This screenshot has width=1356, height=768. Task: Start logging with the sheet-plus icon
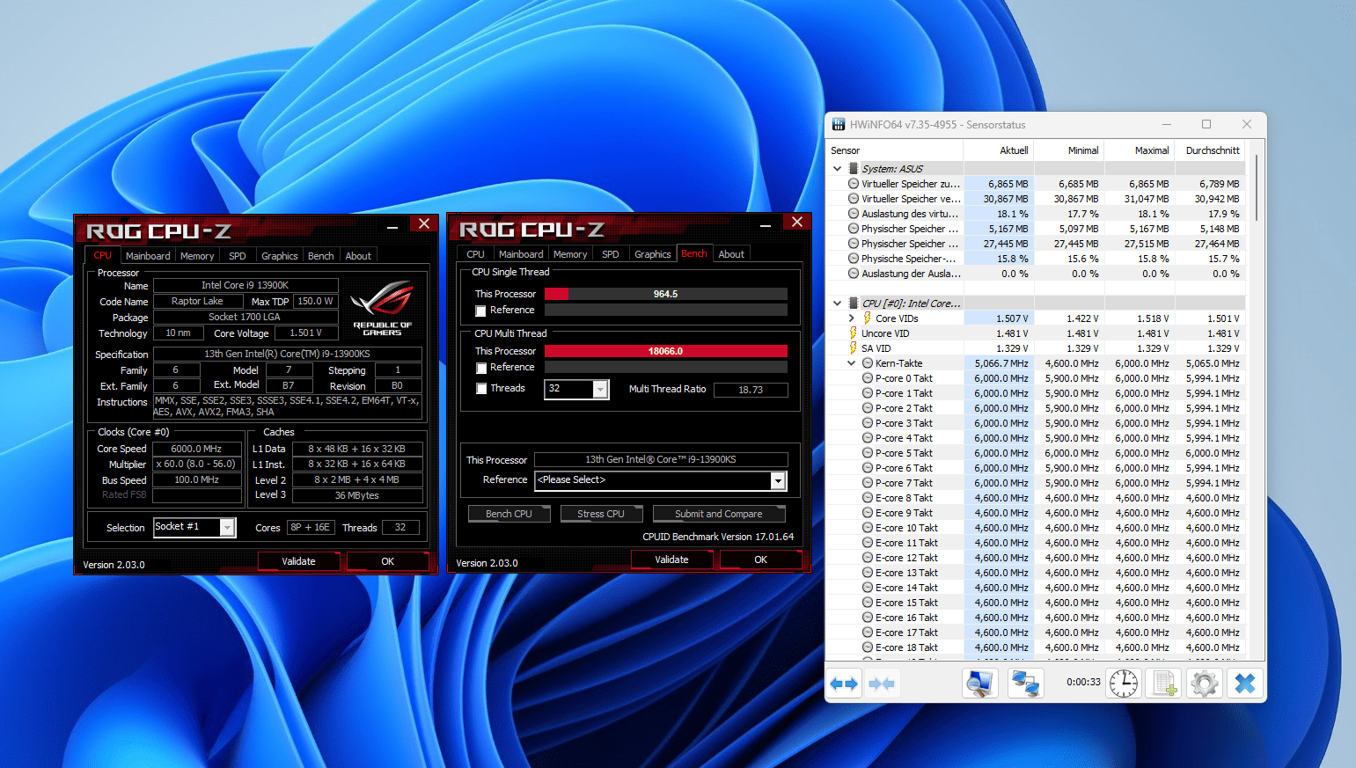point(1164,684)
